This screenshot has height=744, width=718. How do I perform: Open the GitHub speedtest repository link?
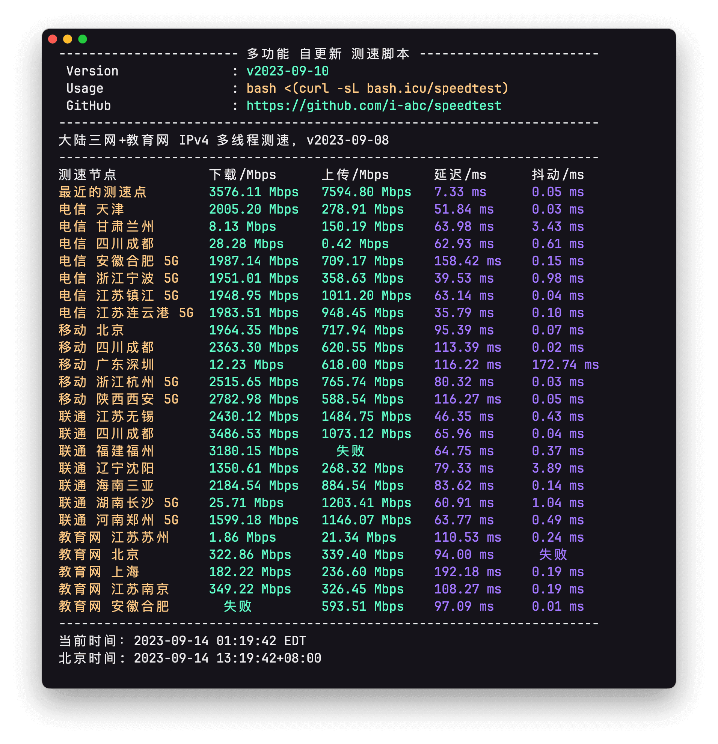coord(374,105)
